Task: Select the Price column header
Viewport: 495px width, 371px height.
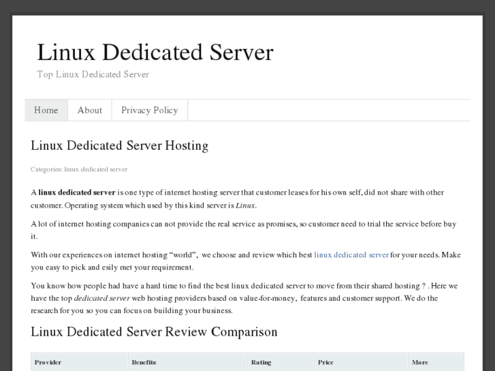Action: [362, 362]
